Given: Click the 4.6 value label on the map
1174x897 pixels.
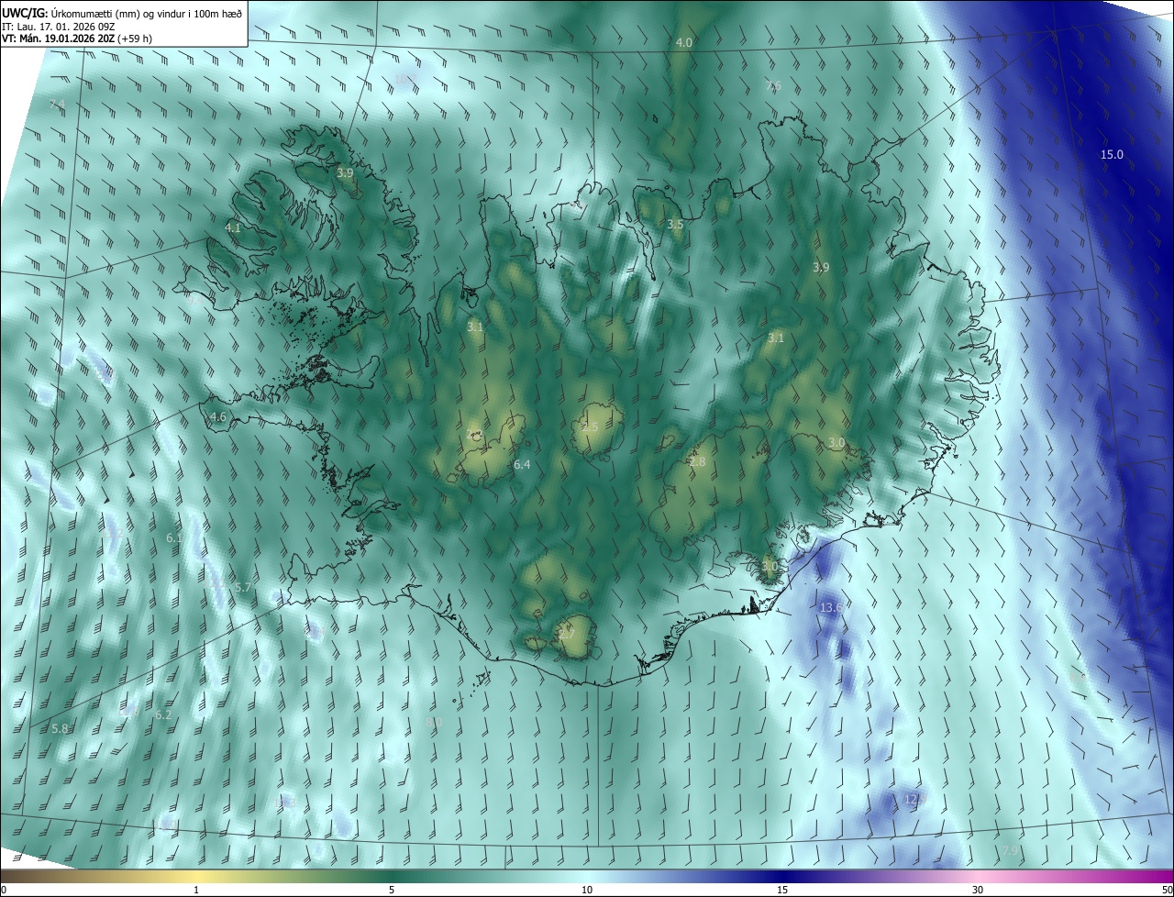Looking at the screenshot, I should click(x=218, y=416).
